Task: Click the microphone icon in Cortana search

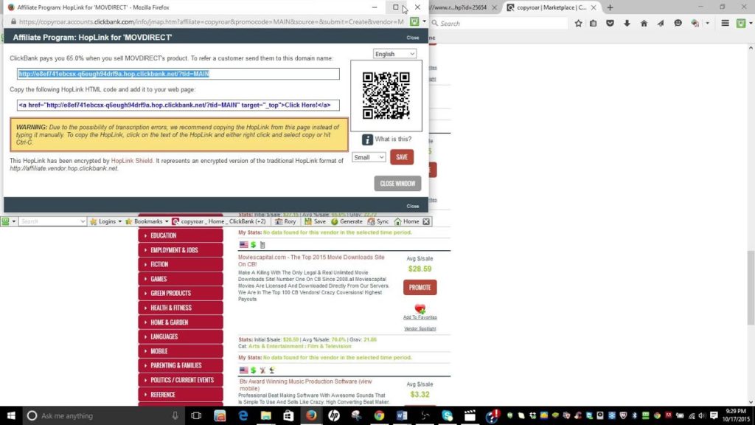Action: pos(175,415)
